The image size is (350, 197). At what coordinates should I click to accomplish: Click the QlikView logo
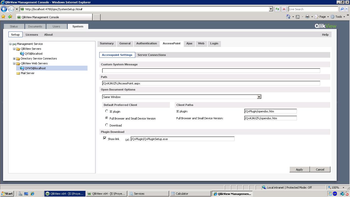(x=325, y=26)
